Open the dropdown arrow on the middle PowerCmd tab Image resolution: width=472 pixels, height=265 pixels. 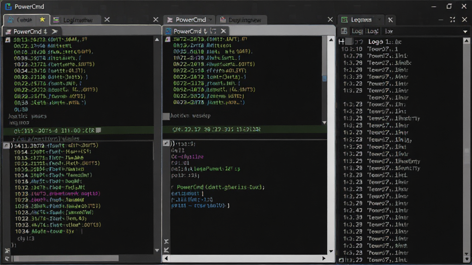(x=210, y=19)
